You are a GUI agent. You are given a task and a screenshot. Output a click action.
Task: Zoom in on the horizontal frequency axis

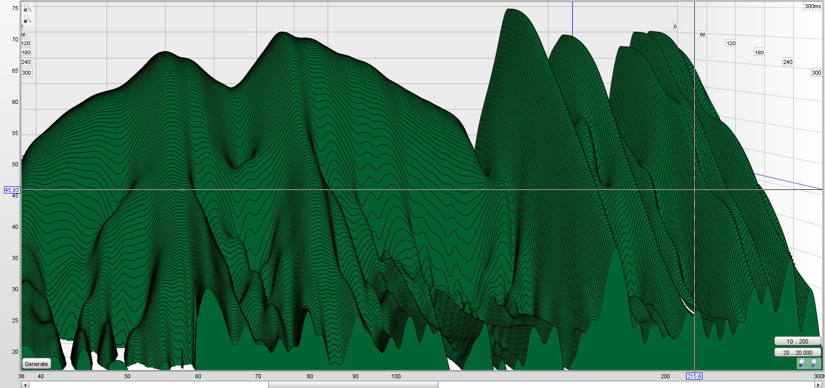pyautogui.click(x=814, y=363)
